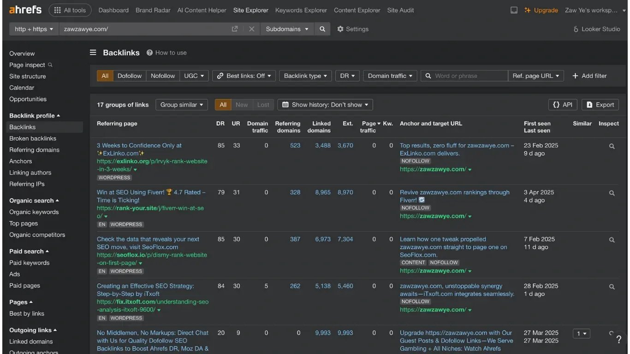Open Overview in the sidebar
The width and height of the screenshot is (630, 354).
[22, 53]
